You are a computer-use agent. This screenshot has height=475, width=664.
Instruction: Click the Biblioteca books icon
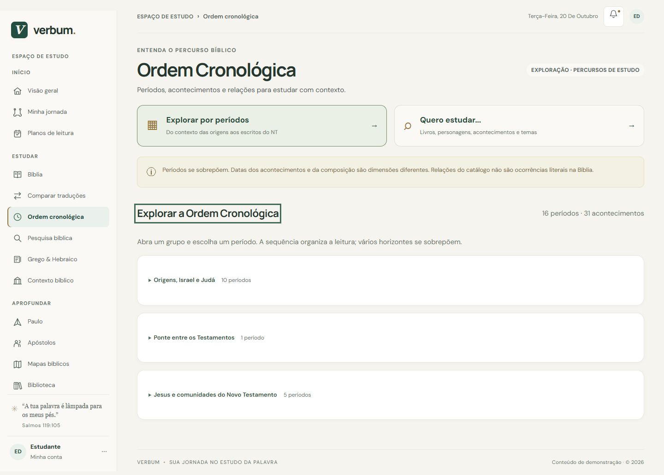18,385
